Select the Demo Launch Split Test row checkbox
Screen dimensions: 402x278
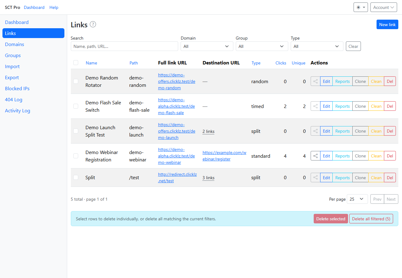tap(76, 131)
